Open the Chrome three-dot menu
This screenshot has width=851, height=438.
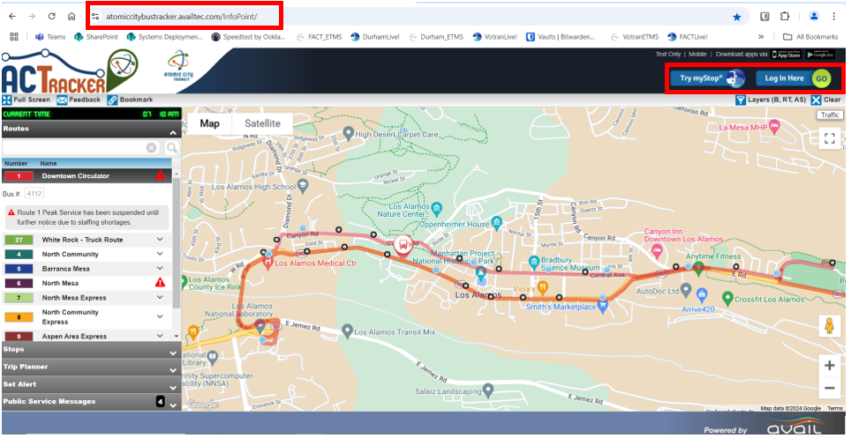833,17
